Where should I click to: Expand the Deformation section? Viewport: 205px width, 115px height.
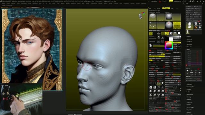[190, 95]
